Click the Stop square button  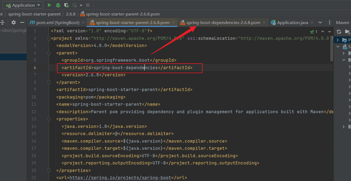[x=88, y=5]
